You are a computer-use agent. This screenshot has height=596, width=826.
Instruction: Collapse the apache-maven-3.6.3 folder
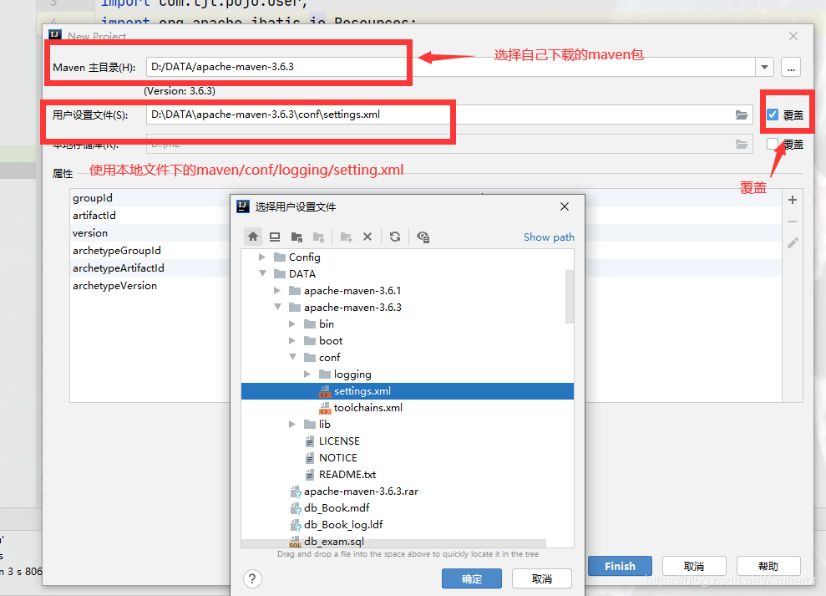277,307
